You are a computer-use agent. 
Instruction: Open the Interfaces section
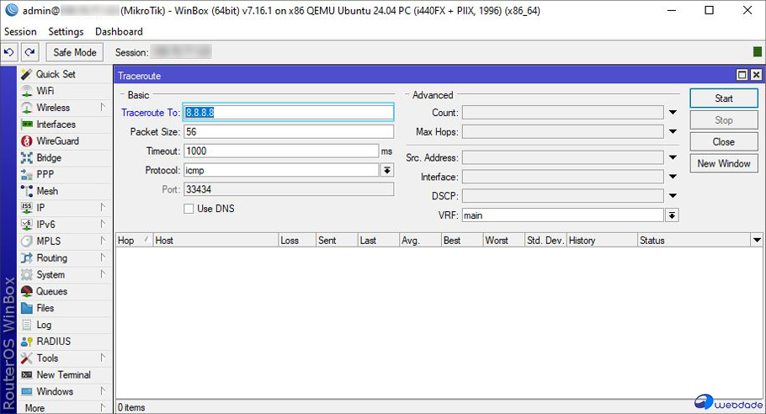[x=56, y=125]
